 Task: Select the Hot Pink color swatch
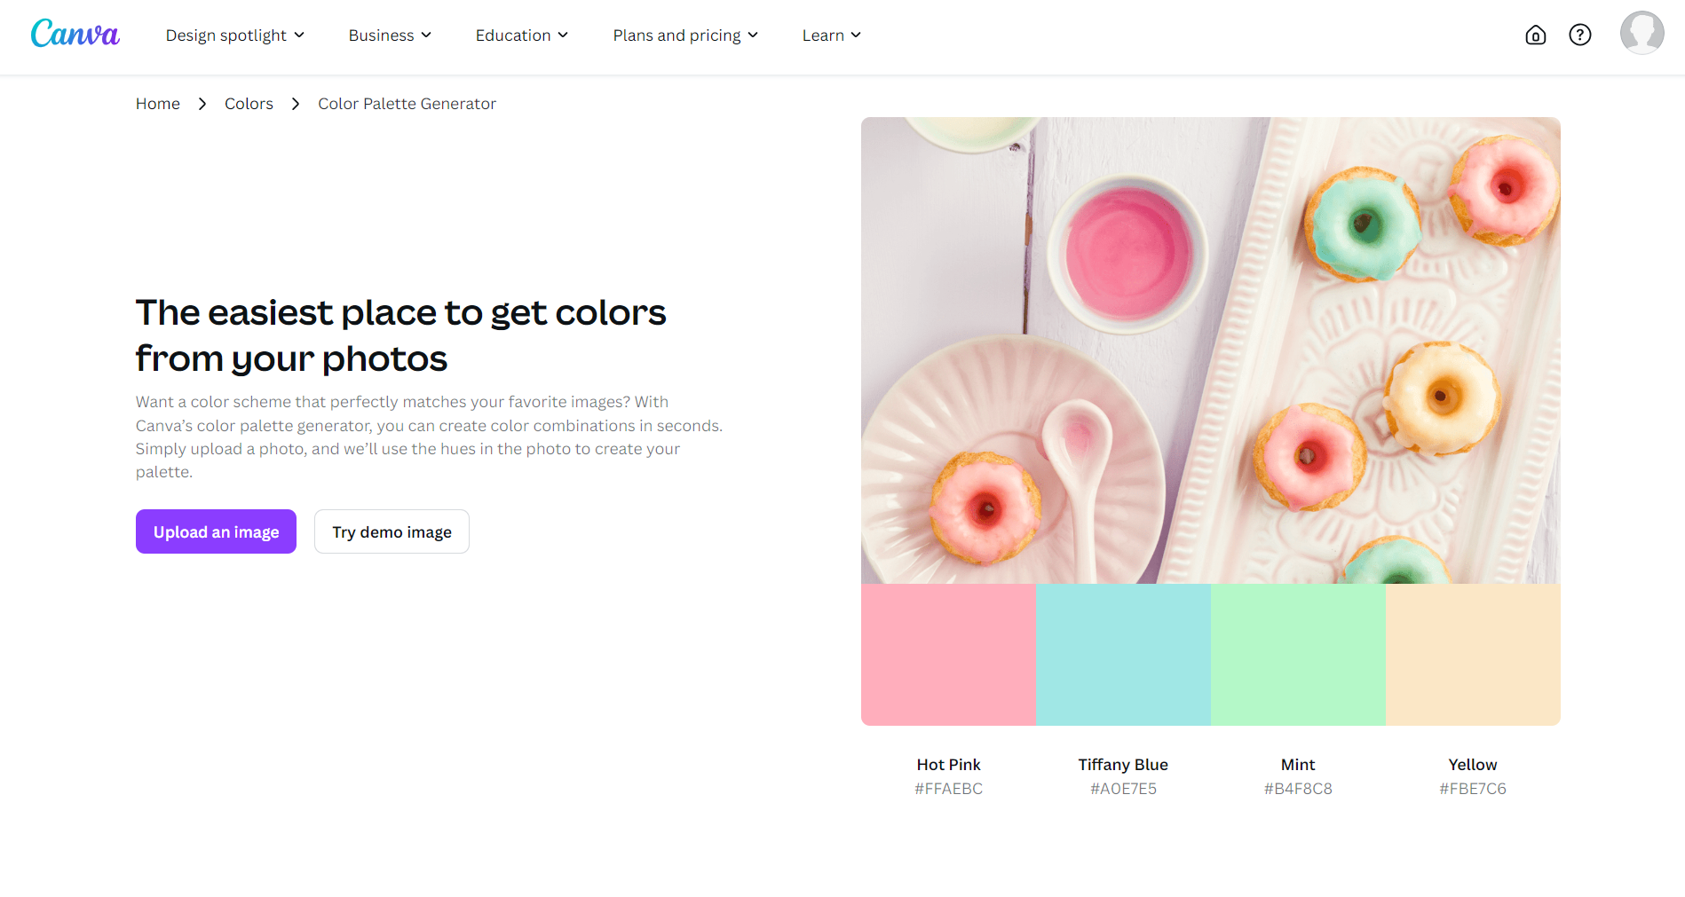pos(948,655)
